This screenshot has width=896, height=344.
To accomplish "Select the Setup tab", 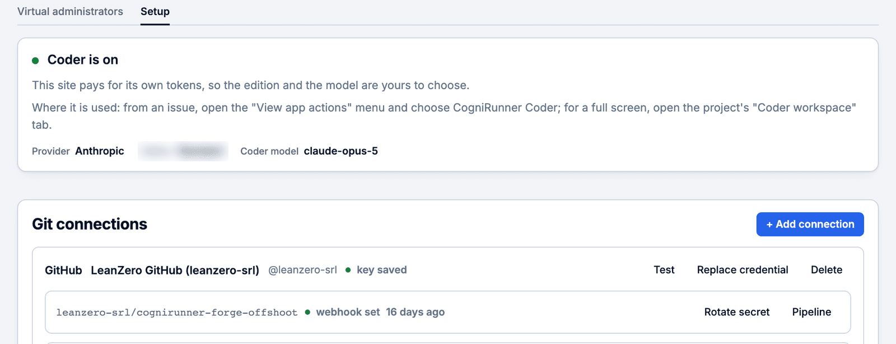I will 155,11.
